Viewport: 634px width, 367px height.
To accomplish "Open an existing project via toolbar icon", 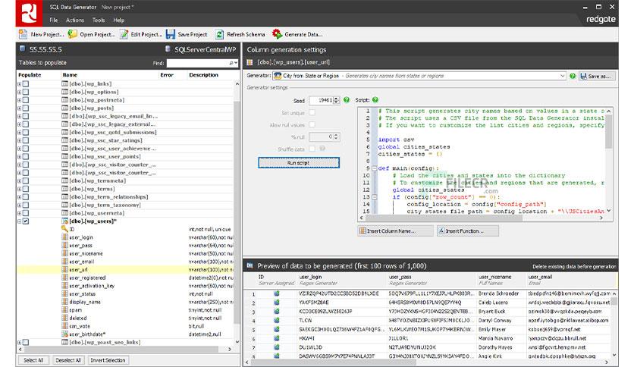I will coord(73,34).
